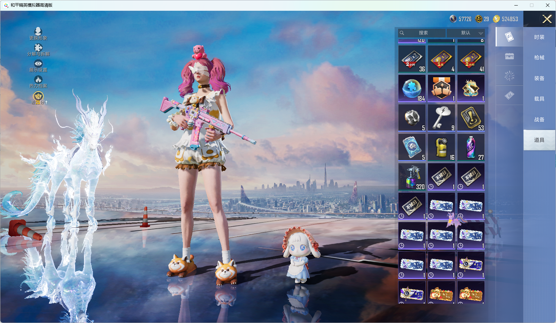Screen dimensions: 556x323
Task: Select the 道具 tab
Action: click(x=539, y=140)
